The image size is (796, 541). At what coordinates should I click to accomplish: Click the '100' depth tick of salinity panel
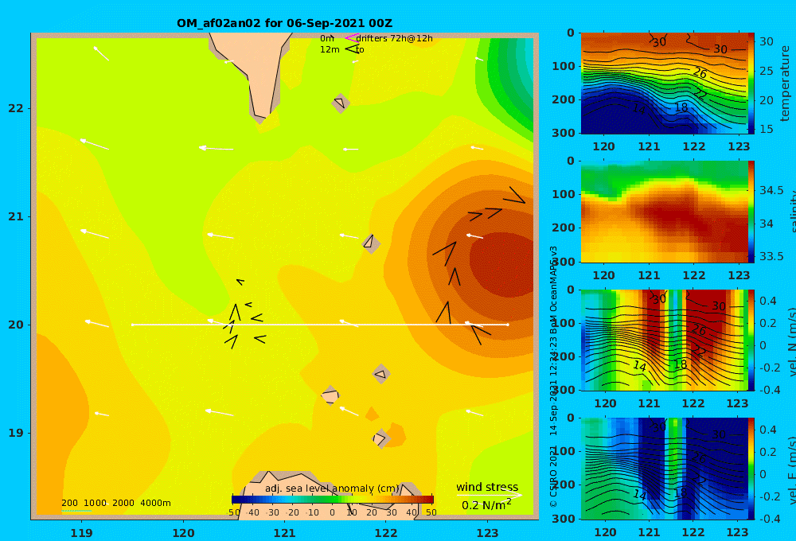tap(564, 194)
